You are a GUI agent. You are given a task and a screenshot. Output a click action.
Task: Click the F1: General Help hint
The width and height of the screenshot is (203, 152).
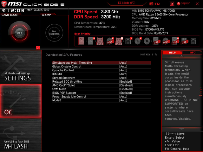177,149
